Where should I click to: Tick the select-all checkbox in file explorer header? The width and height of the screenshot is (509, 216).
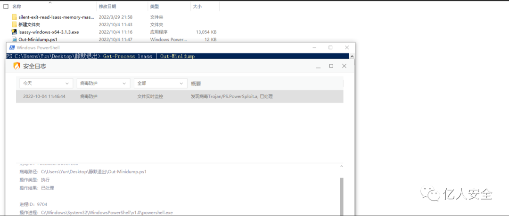coord(6,6)
